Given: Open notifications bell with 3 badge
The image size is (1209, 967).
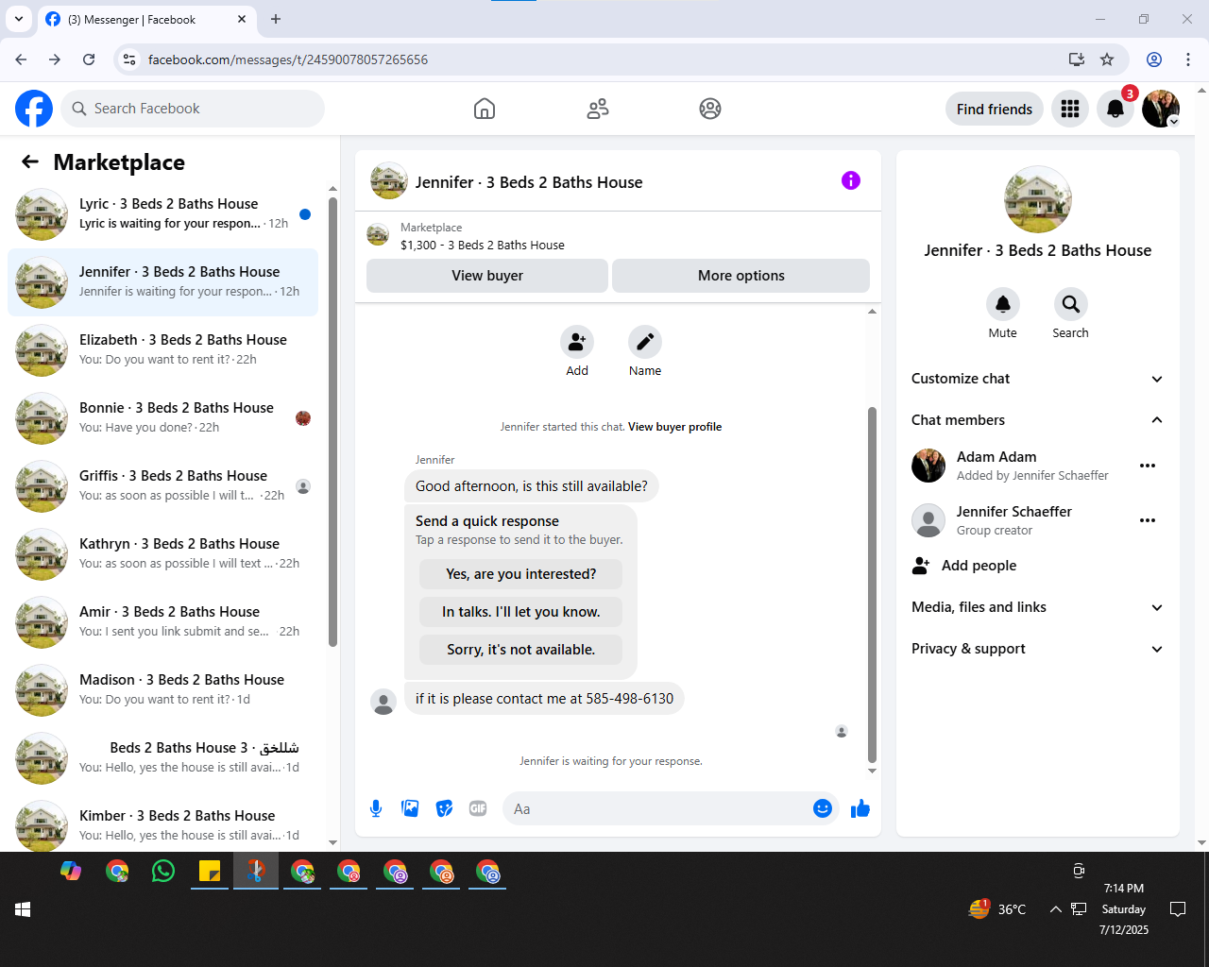Looking at the screenshot, I should (1115, 109).
